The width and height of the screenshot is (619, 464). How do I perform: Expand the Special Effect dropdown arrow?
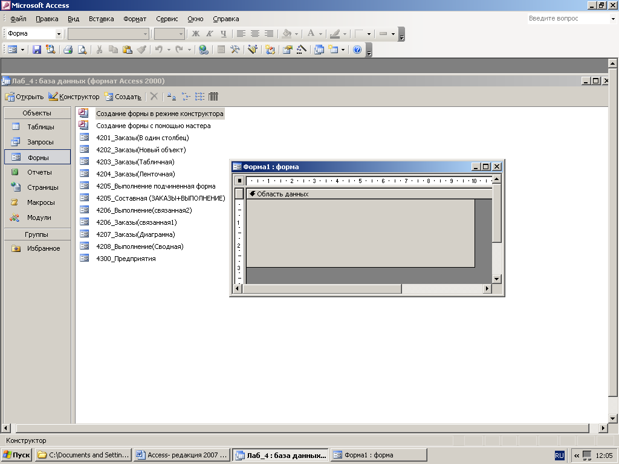pyautogui.click(x=393, y=34)
